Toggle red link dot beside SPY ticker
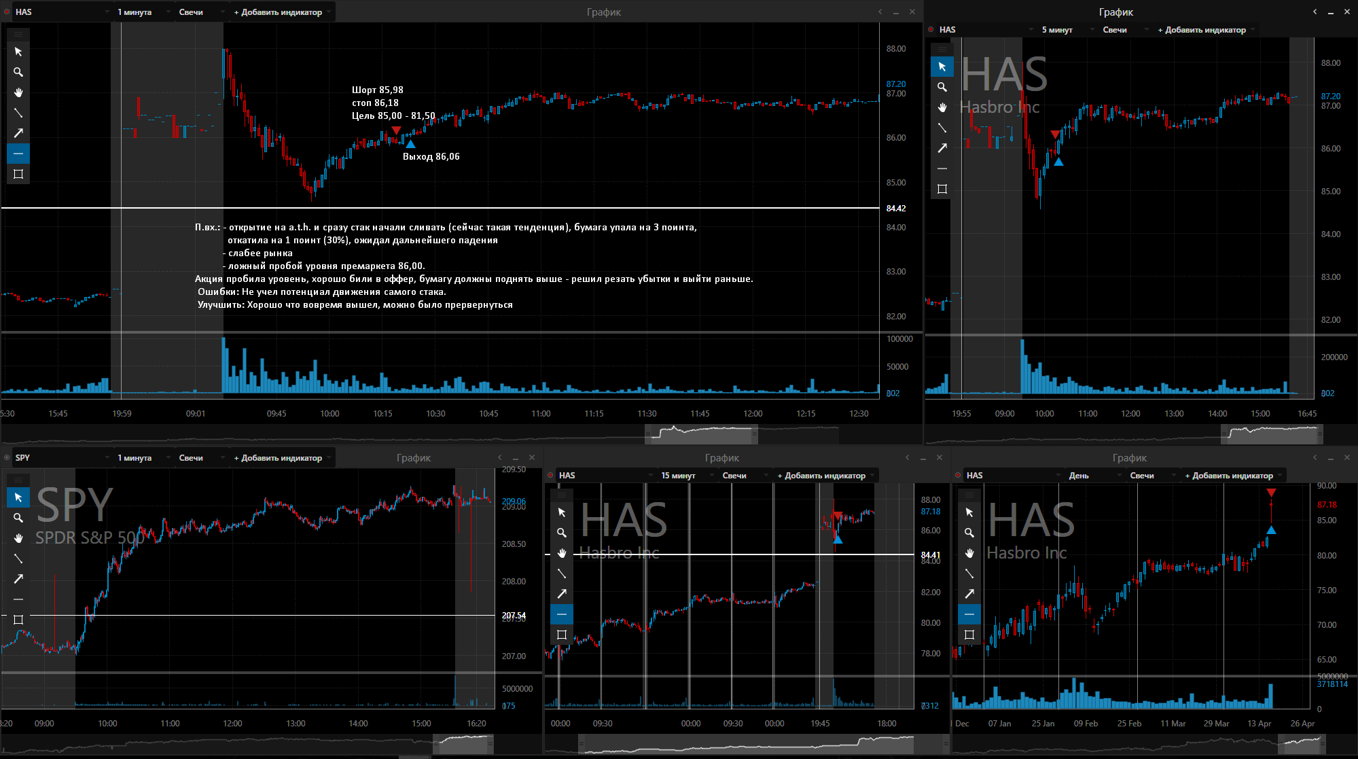Screen dimensions: 1358x759 [x=7, y=458]
